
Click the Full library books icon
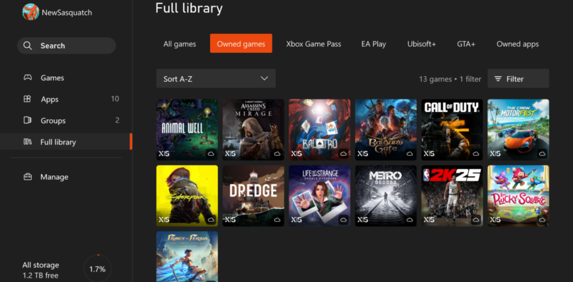click(28, 142)
